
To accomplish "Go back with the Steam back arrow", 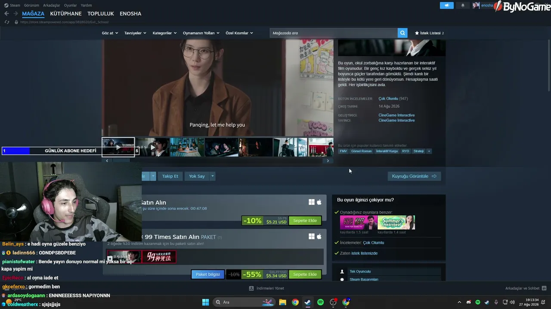I will pyautogui.click(x=6, y=14).
